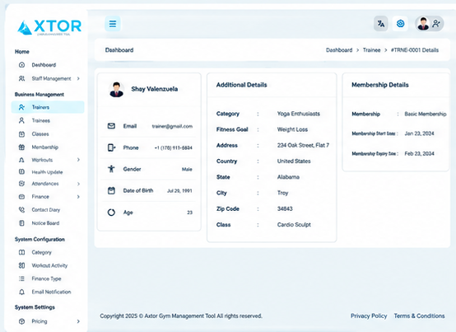456x332 pixels.
Task: Select Trainers in the sidebar
Action: [x=48, y=107]
